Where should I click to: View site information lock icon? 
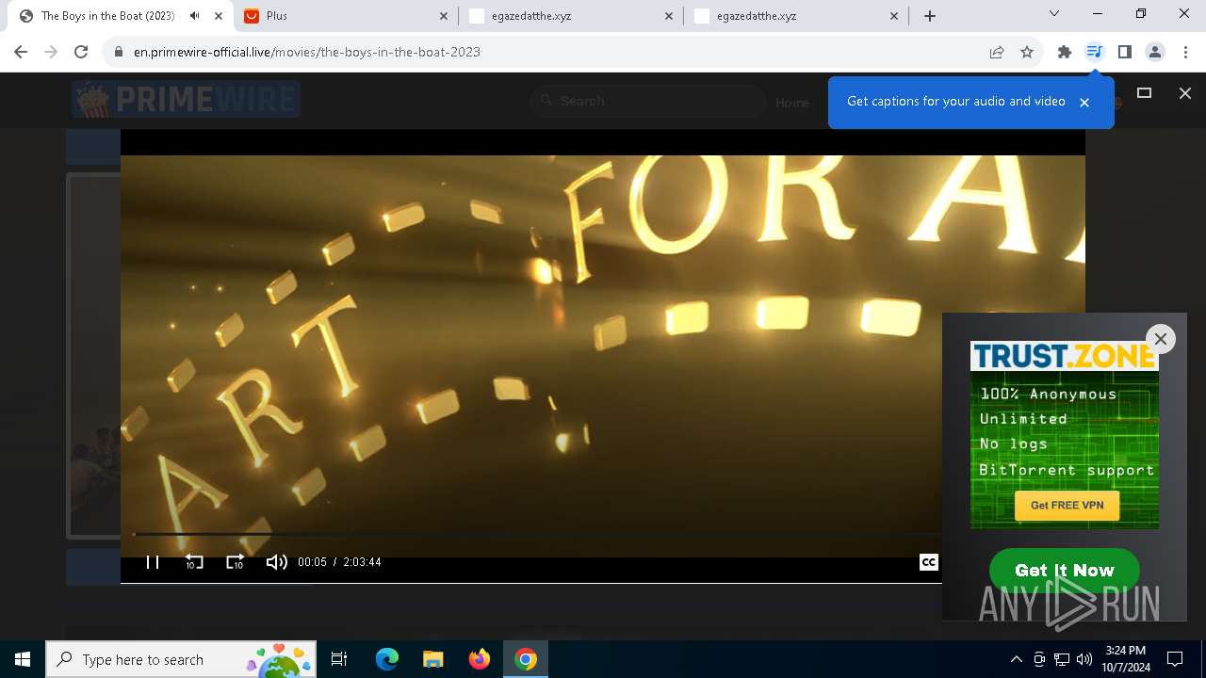tap(119, 52)
